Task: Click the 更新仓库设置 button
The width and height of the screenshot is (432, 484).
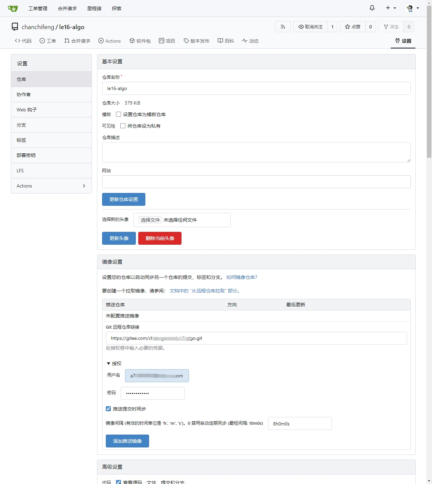Action: pos(123,199)
